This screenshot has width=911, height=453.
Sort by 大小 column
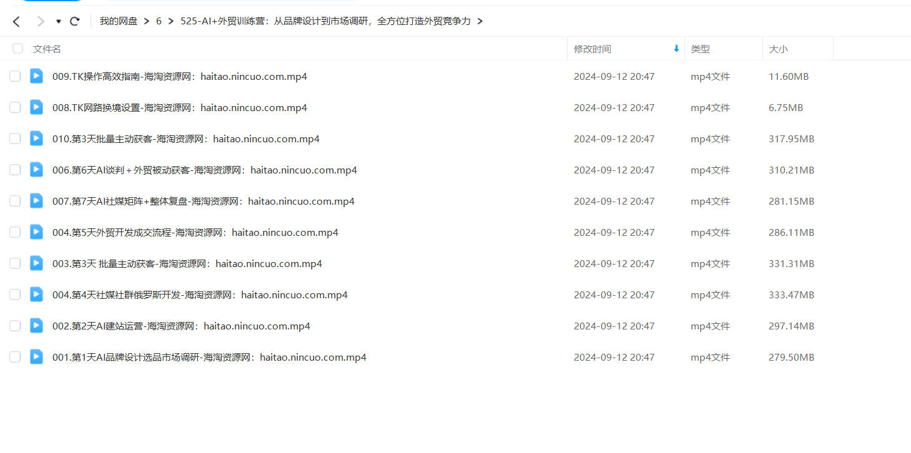[x=778, y=49]
